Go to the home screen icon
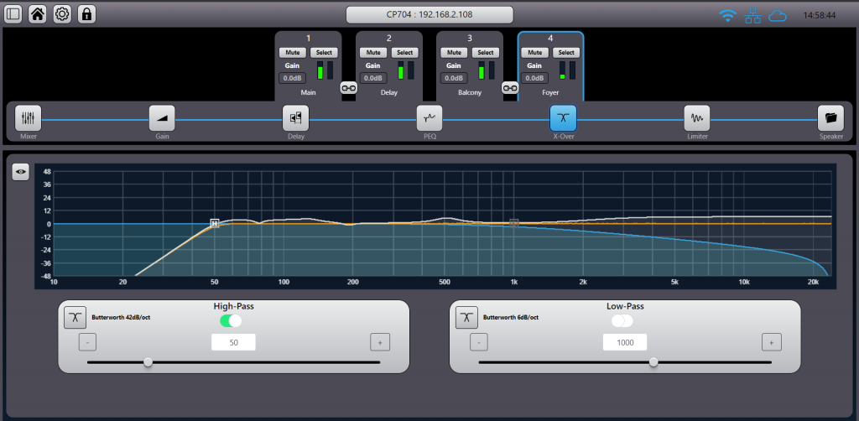 tap(37, 14)
